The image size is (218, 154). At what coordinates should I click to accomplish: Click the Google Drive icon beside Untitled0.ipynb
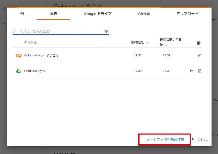coord(19,71)
